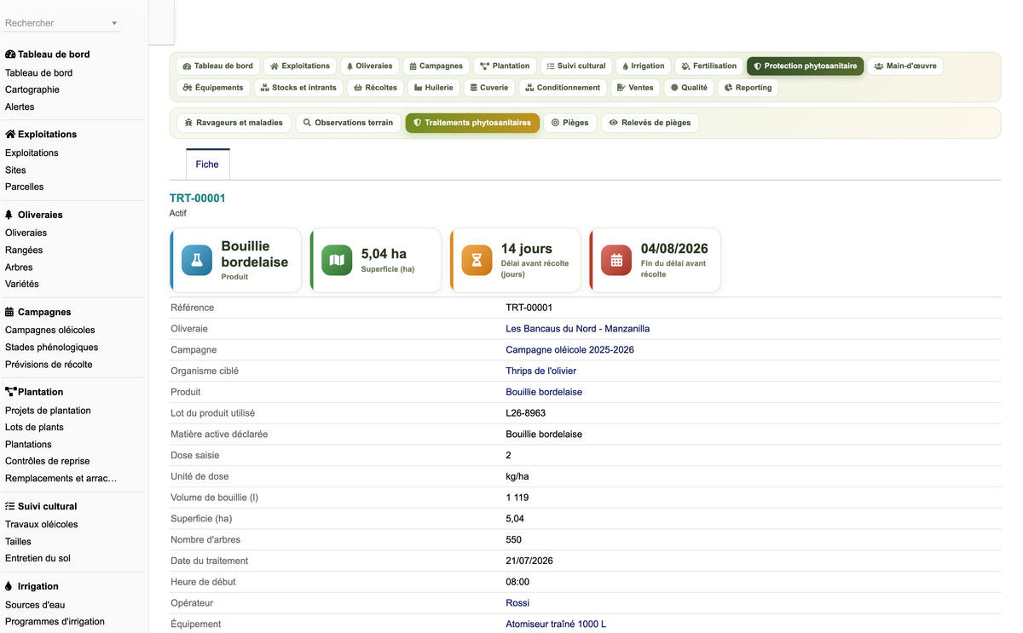Viewport: 1023px width, 633px height.
Task: Go to Observations terrain submenu
Action: click(x=348, y=123)
